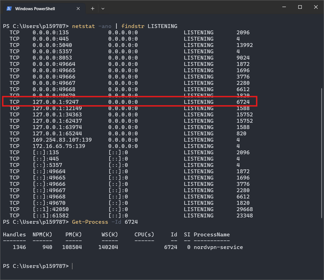This screenshot has height=280, width=324.
Task: Click address 0.0.0.0:49667
Action: coord(54,83)
